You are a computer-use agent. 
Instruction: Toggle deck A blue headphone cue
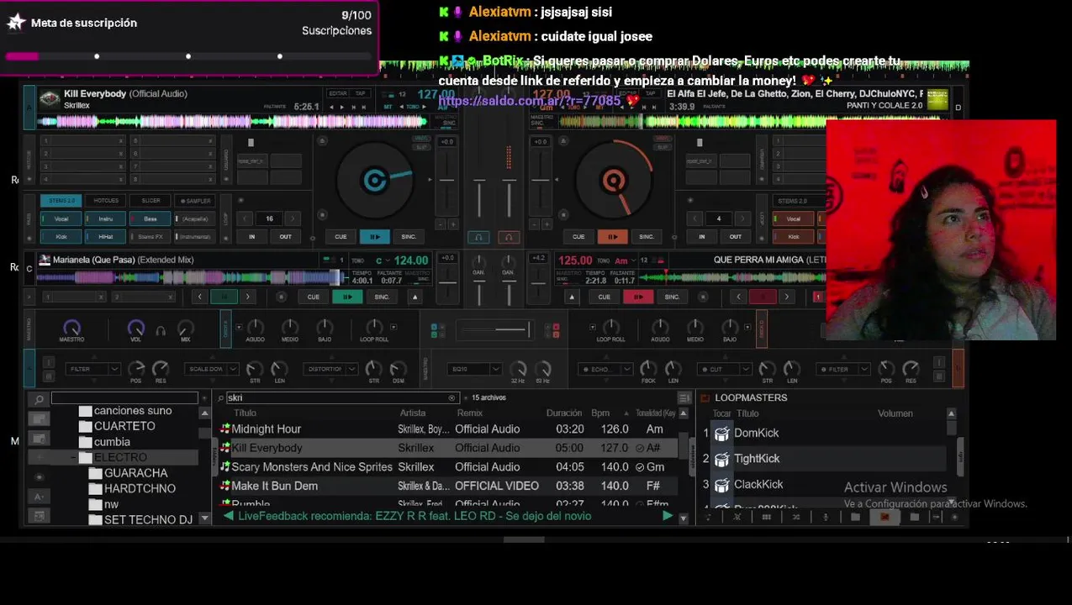pos(478,238)
